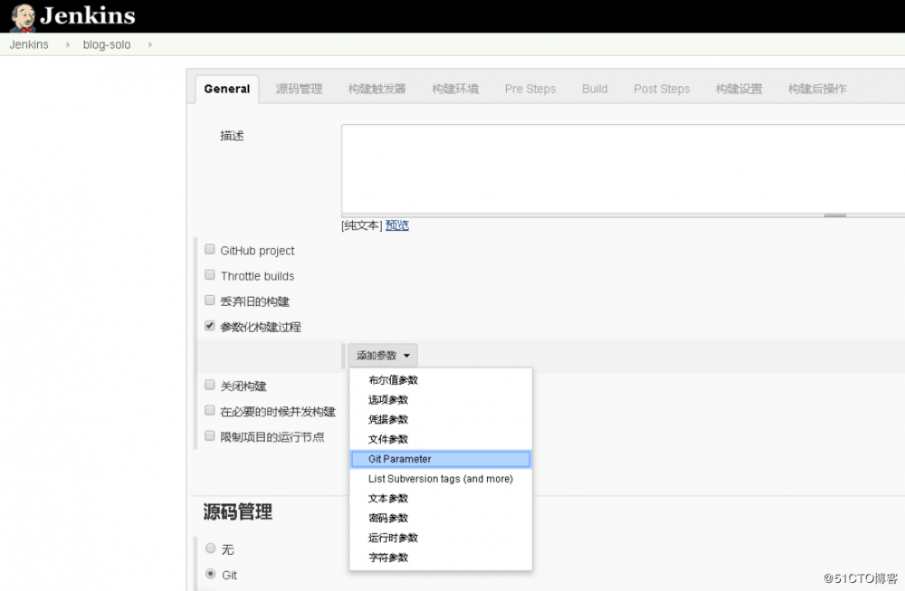Enable 限制项目的运行节点

[x=209, y=435]
